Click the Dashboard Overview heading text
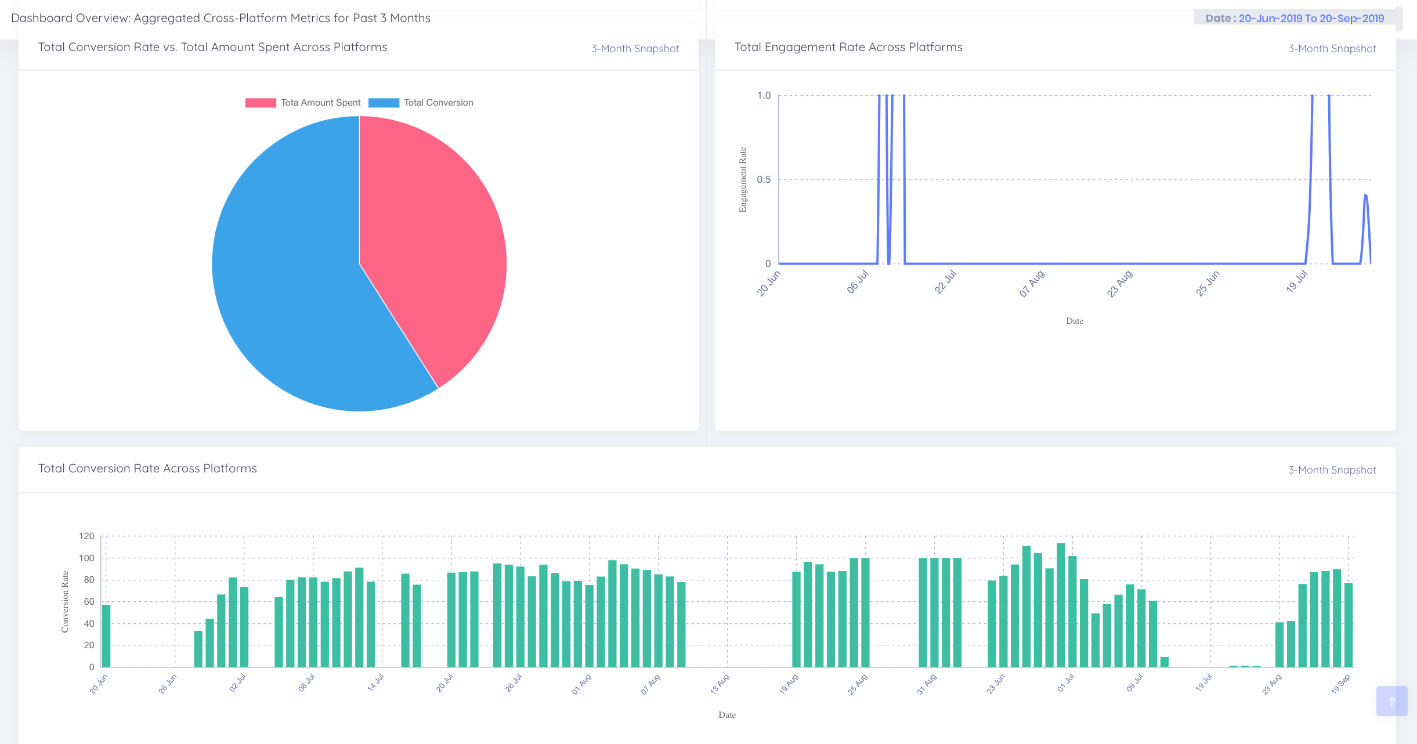The image size is (1417, 744). [220, 18]
